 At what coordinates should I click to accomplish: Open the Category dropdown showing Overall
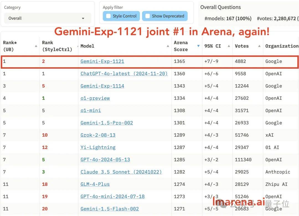pyautogui.click(x=47, y=18)
